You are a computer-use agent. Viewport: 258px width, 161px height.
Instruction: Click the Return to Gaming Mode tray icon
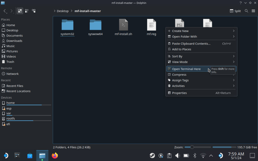pyautogui.click(x=220, y=155)
